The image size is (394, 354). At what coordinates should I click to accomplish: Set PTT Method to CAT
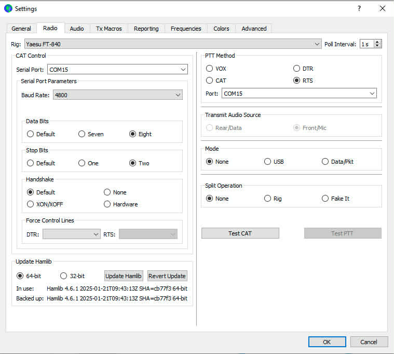coord(210,81)
